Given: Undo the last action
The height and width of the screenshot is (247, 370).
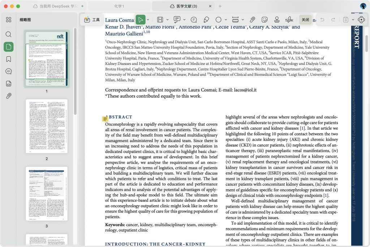Looking at the screenshot, I should click(x=322, y=20).
